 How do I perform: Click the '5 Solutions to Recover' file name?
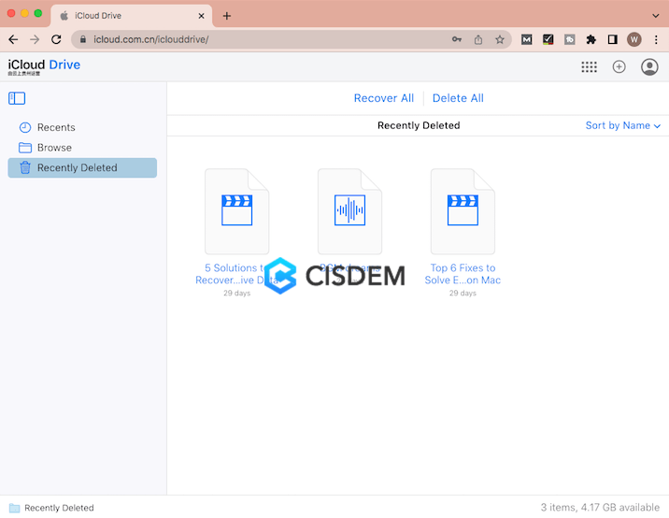(x=236, y=274)
